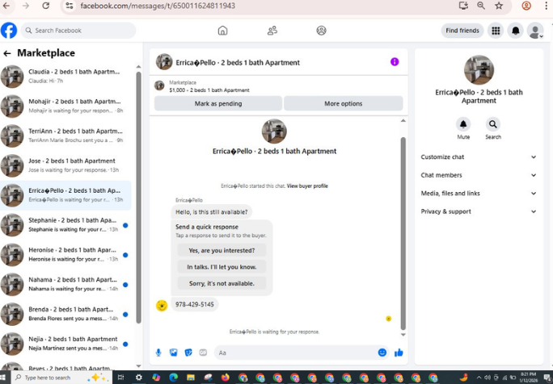
Task: Open the TerriAnn conversation
Action: click(x=65, y=136)
